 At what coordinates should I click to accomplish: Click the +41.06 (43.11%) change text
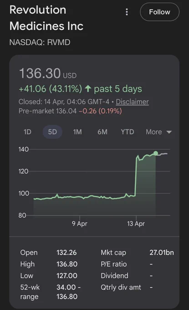[x=50, y=89]
